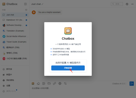The image size is (136, 98).
Task: Click the Travel Guide globe avatar icon
Action: click(4, 42)
